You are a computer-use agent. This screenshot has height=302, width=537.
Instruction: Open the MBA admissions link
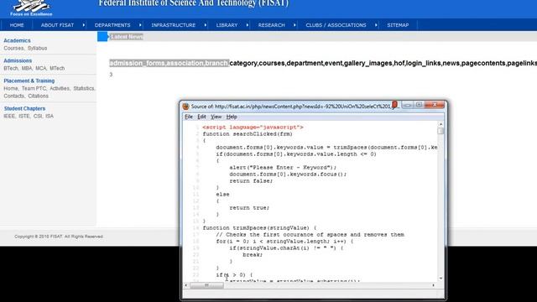tap(27, 69)
